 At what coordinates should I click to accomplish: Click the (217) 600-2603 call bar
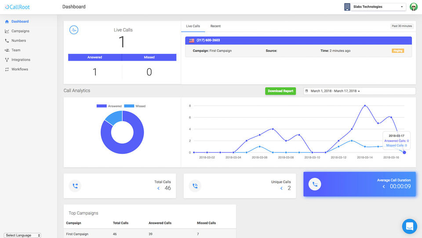[298, 40]
